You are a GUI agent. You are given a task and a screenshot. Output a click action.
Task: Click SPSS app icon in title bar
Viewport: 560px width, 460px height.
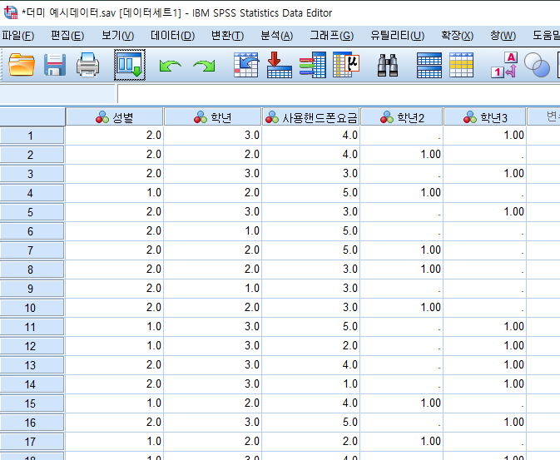11,12
